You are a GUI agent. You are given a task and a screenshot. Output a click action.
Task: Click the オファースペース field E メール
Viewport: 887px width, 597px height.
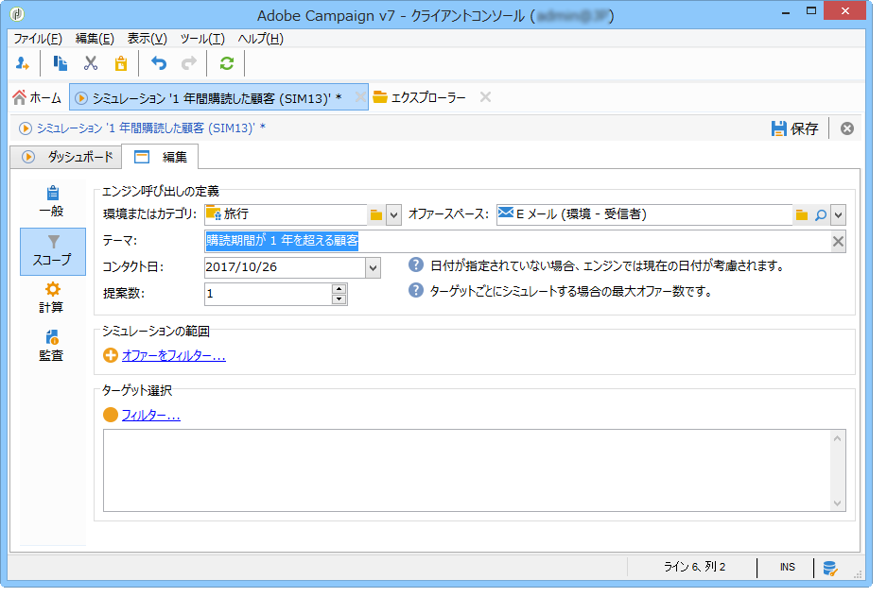pyautogui.click(x=644, y=214)
